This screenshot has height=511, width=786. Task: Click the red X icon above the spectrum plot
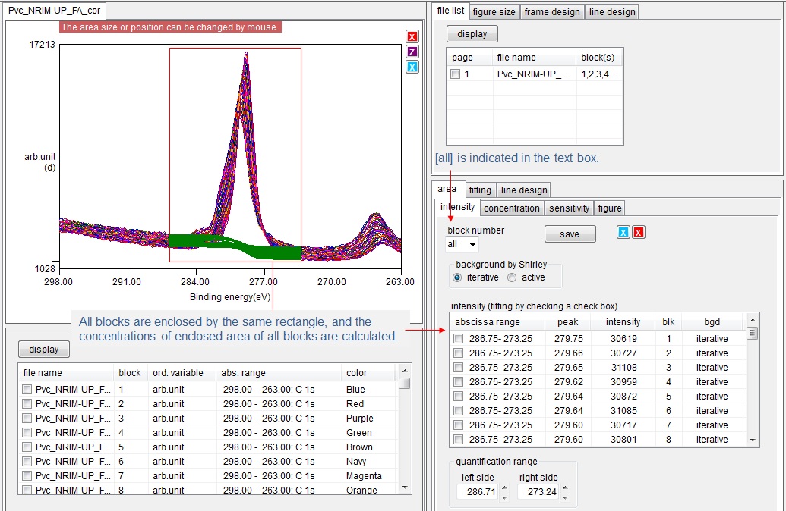[413, 36]
